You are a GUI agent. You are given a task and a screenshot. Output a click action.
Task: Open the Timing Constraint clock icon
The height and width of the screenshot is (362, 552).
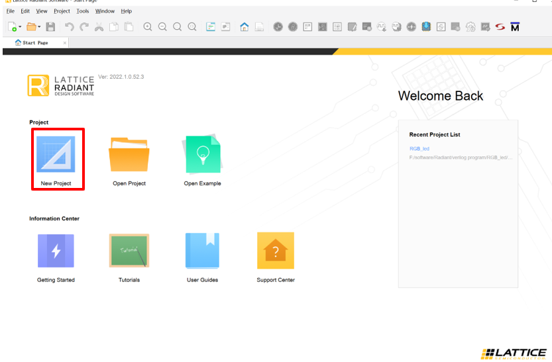pyautogui.click(x=278, y=26)
